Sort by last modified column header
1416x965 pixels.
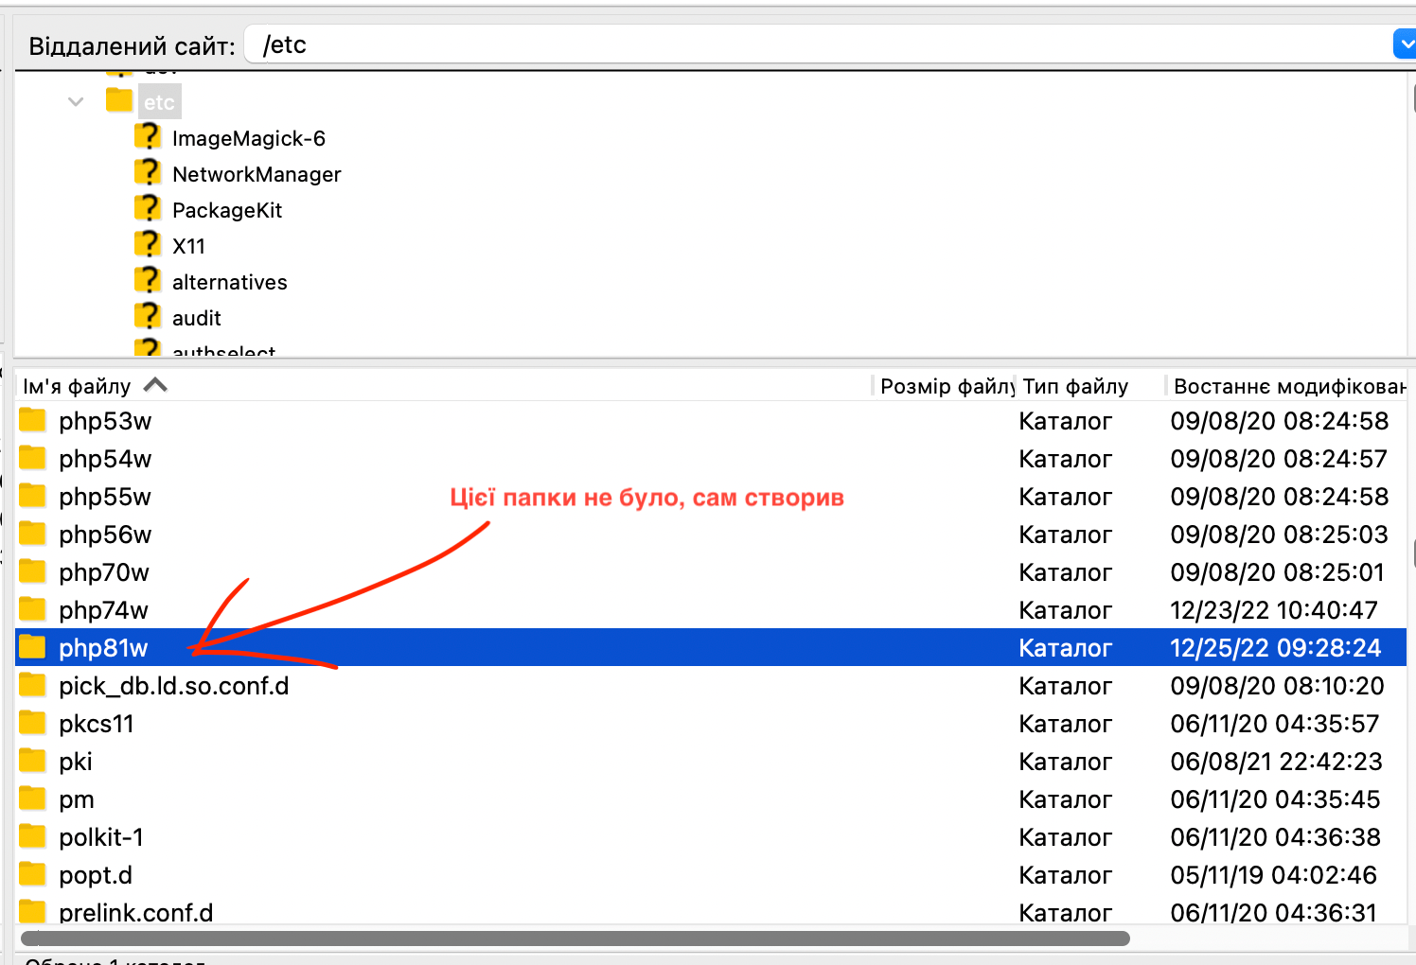pyautogui.click(x=1287, y=386)
